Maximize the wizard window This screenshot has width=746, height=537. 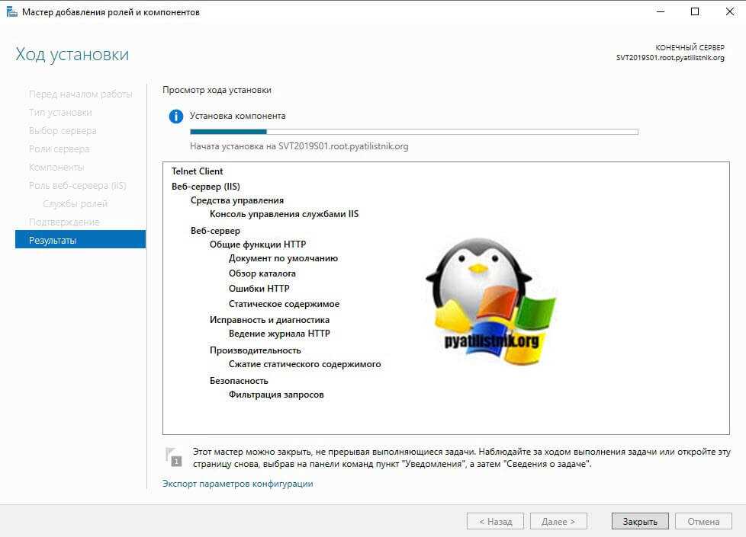695,11
